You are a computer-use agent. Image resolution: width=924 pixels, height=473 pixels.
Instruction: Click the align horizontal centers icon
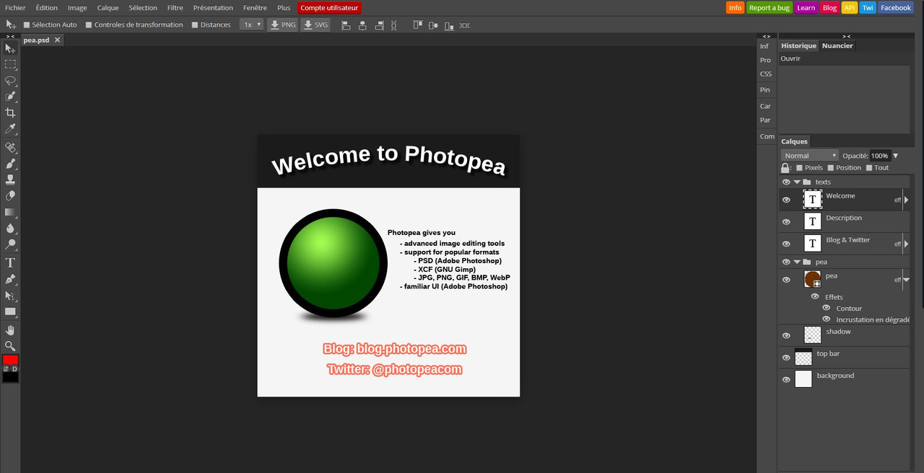362,25
